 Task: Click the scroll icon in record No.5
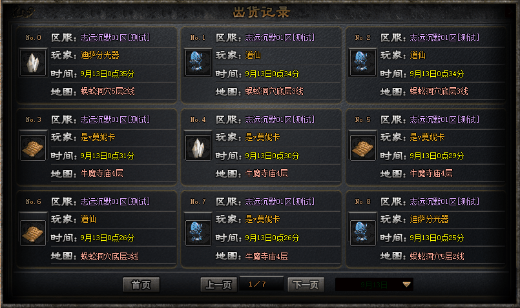coord(362,148)
